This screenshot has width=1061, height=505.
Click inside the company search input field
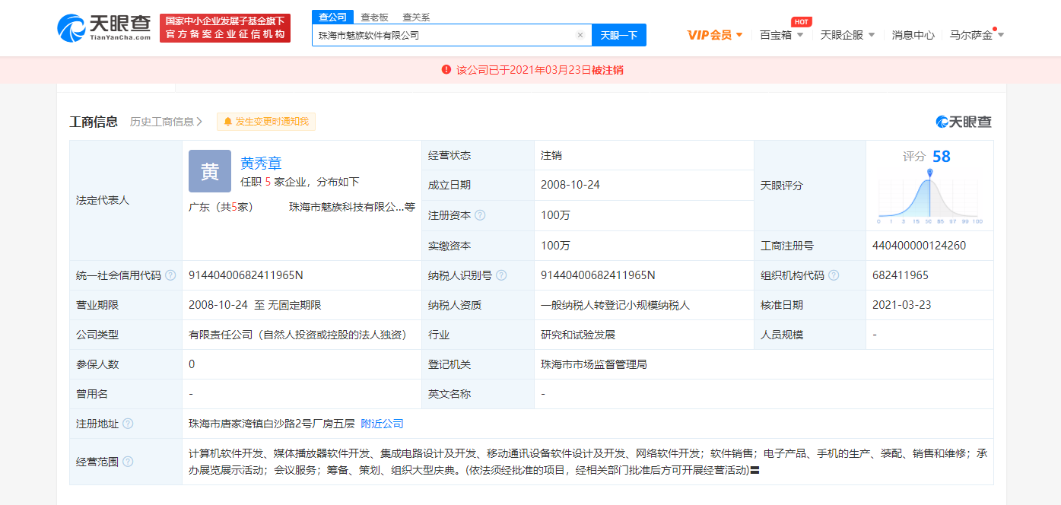[441, 35]
